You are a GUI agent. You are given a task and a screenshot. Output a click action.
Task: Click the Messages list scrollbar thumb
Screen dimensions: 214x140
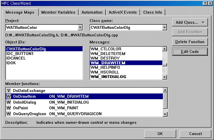click(x=165, y=65)
